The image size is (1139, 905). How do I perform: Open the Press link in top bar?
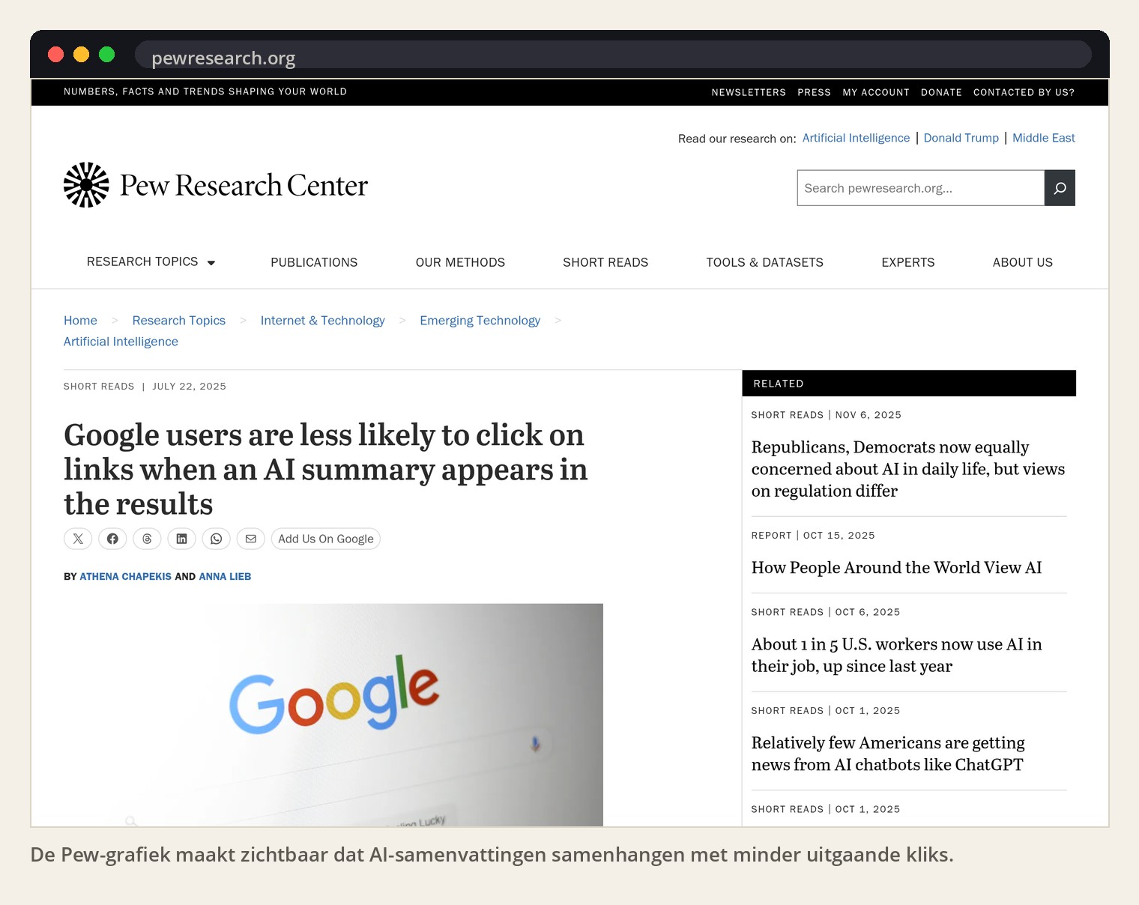click(x=815, y=92)
